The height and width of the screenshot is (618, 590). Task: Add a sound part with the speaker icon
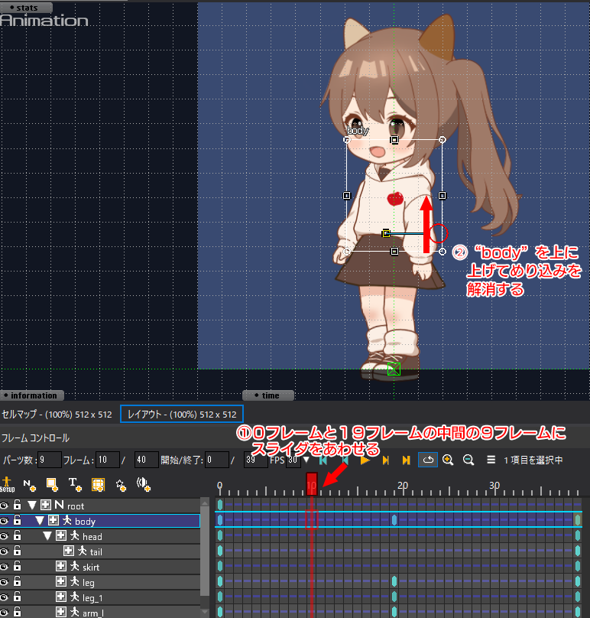(144, 484)
